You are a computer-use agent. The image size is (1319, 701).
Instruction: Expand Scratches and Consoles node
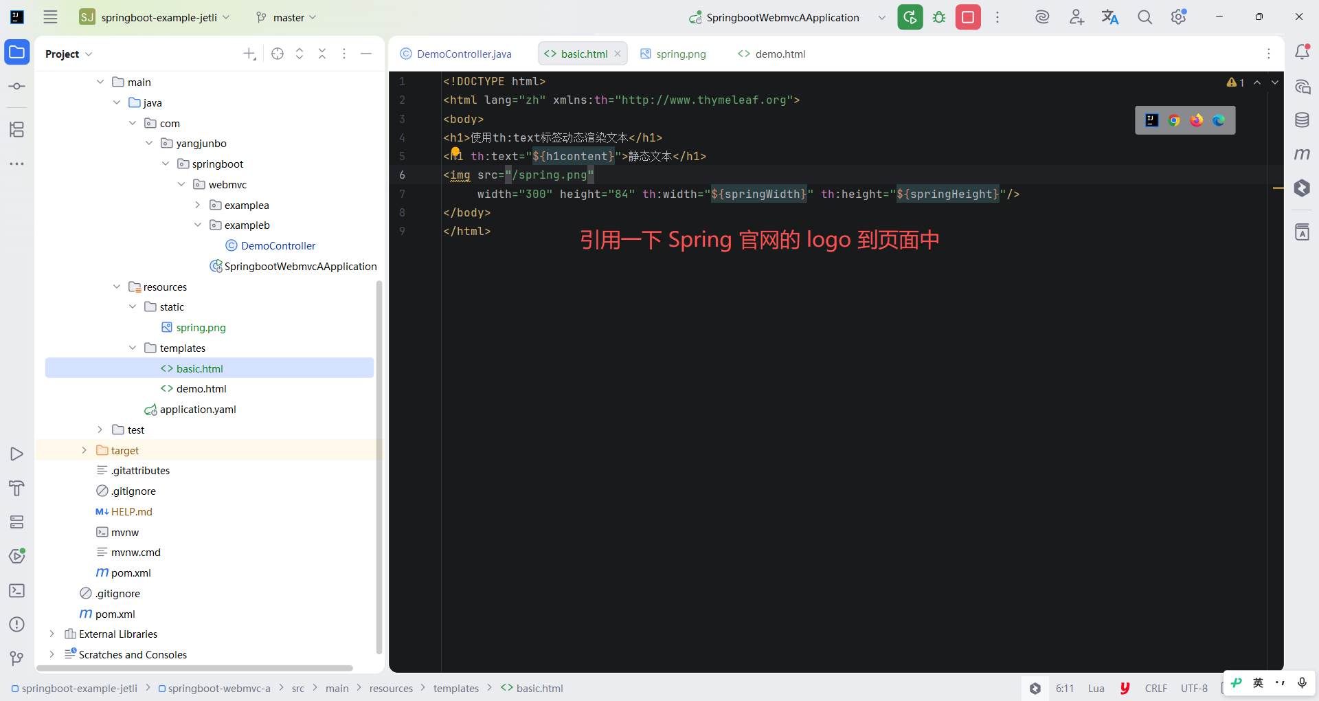pyautogui.click(x=52, y=654)
